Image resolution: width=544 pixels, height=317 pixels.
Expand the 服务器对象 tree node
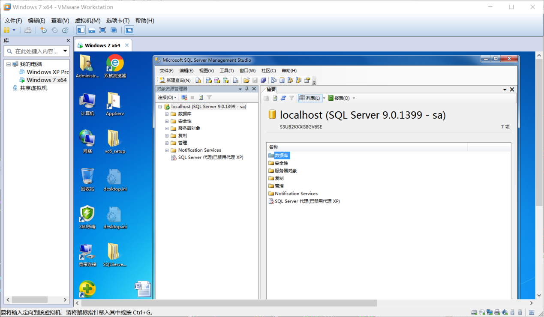[167, 129]
